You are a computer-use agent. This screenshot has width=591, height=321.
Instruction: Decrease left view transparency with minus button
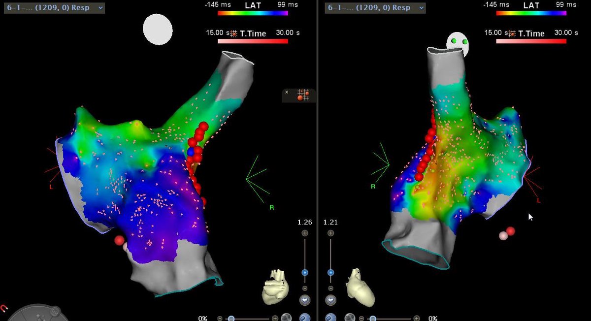(220, 319)
